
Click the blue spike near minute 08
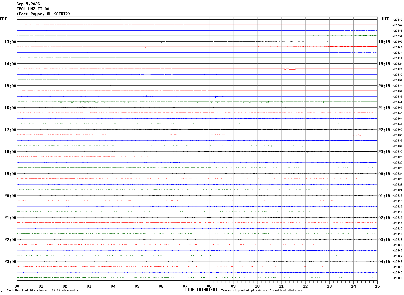(x=216, y=96)
